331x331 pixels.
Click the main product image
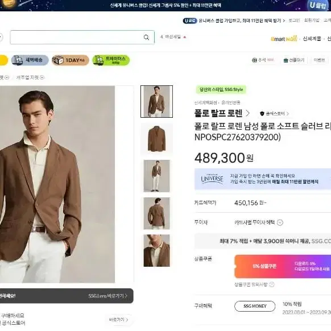pyautogui.click(x=57, y=184)
